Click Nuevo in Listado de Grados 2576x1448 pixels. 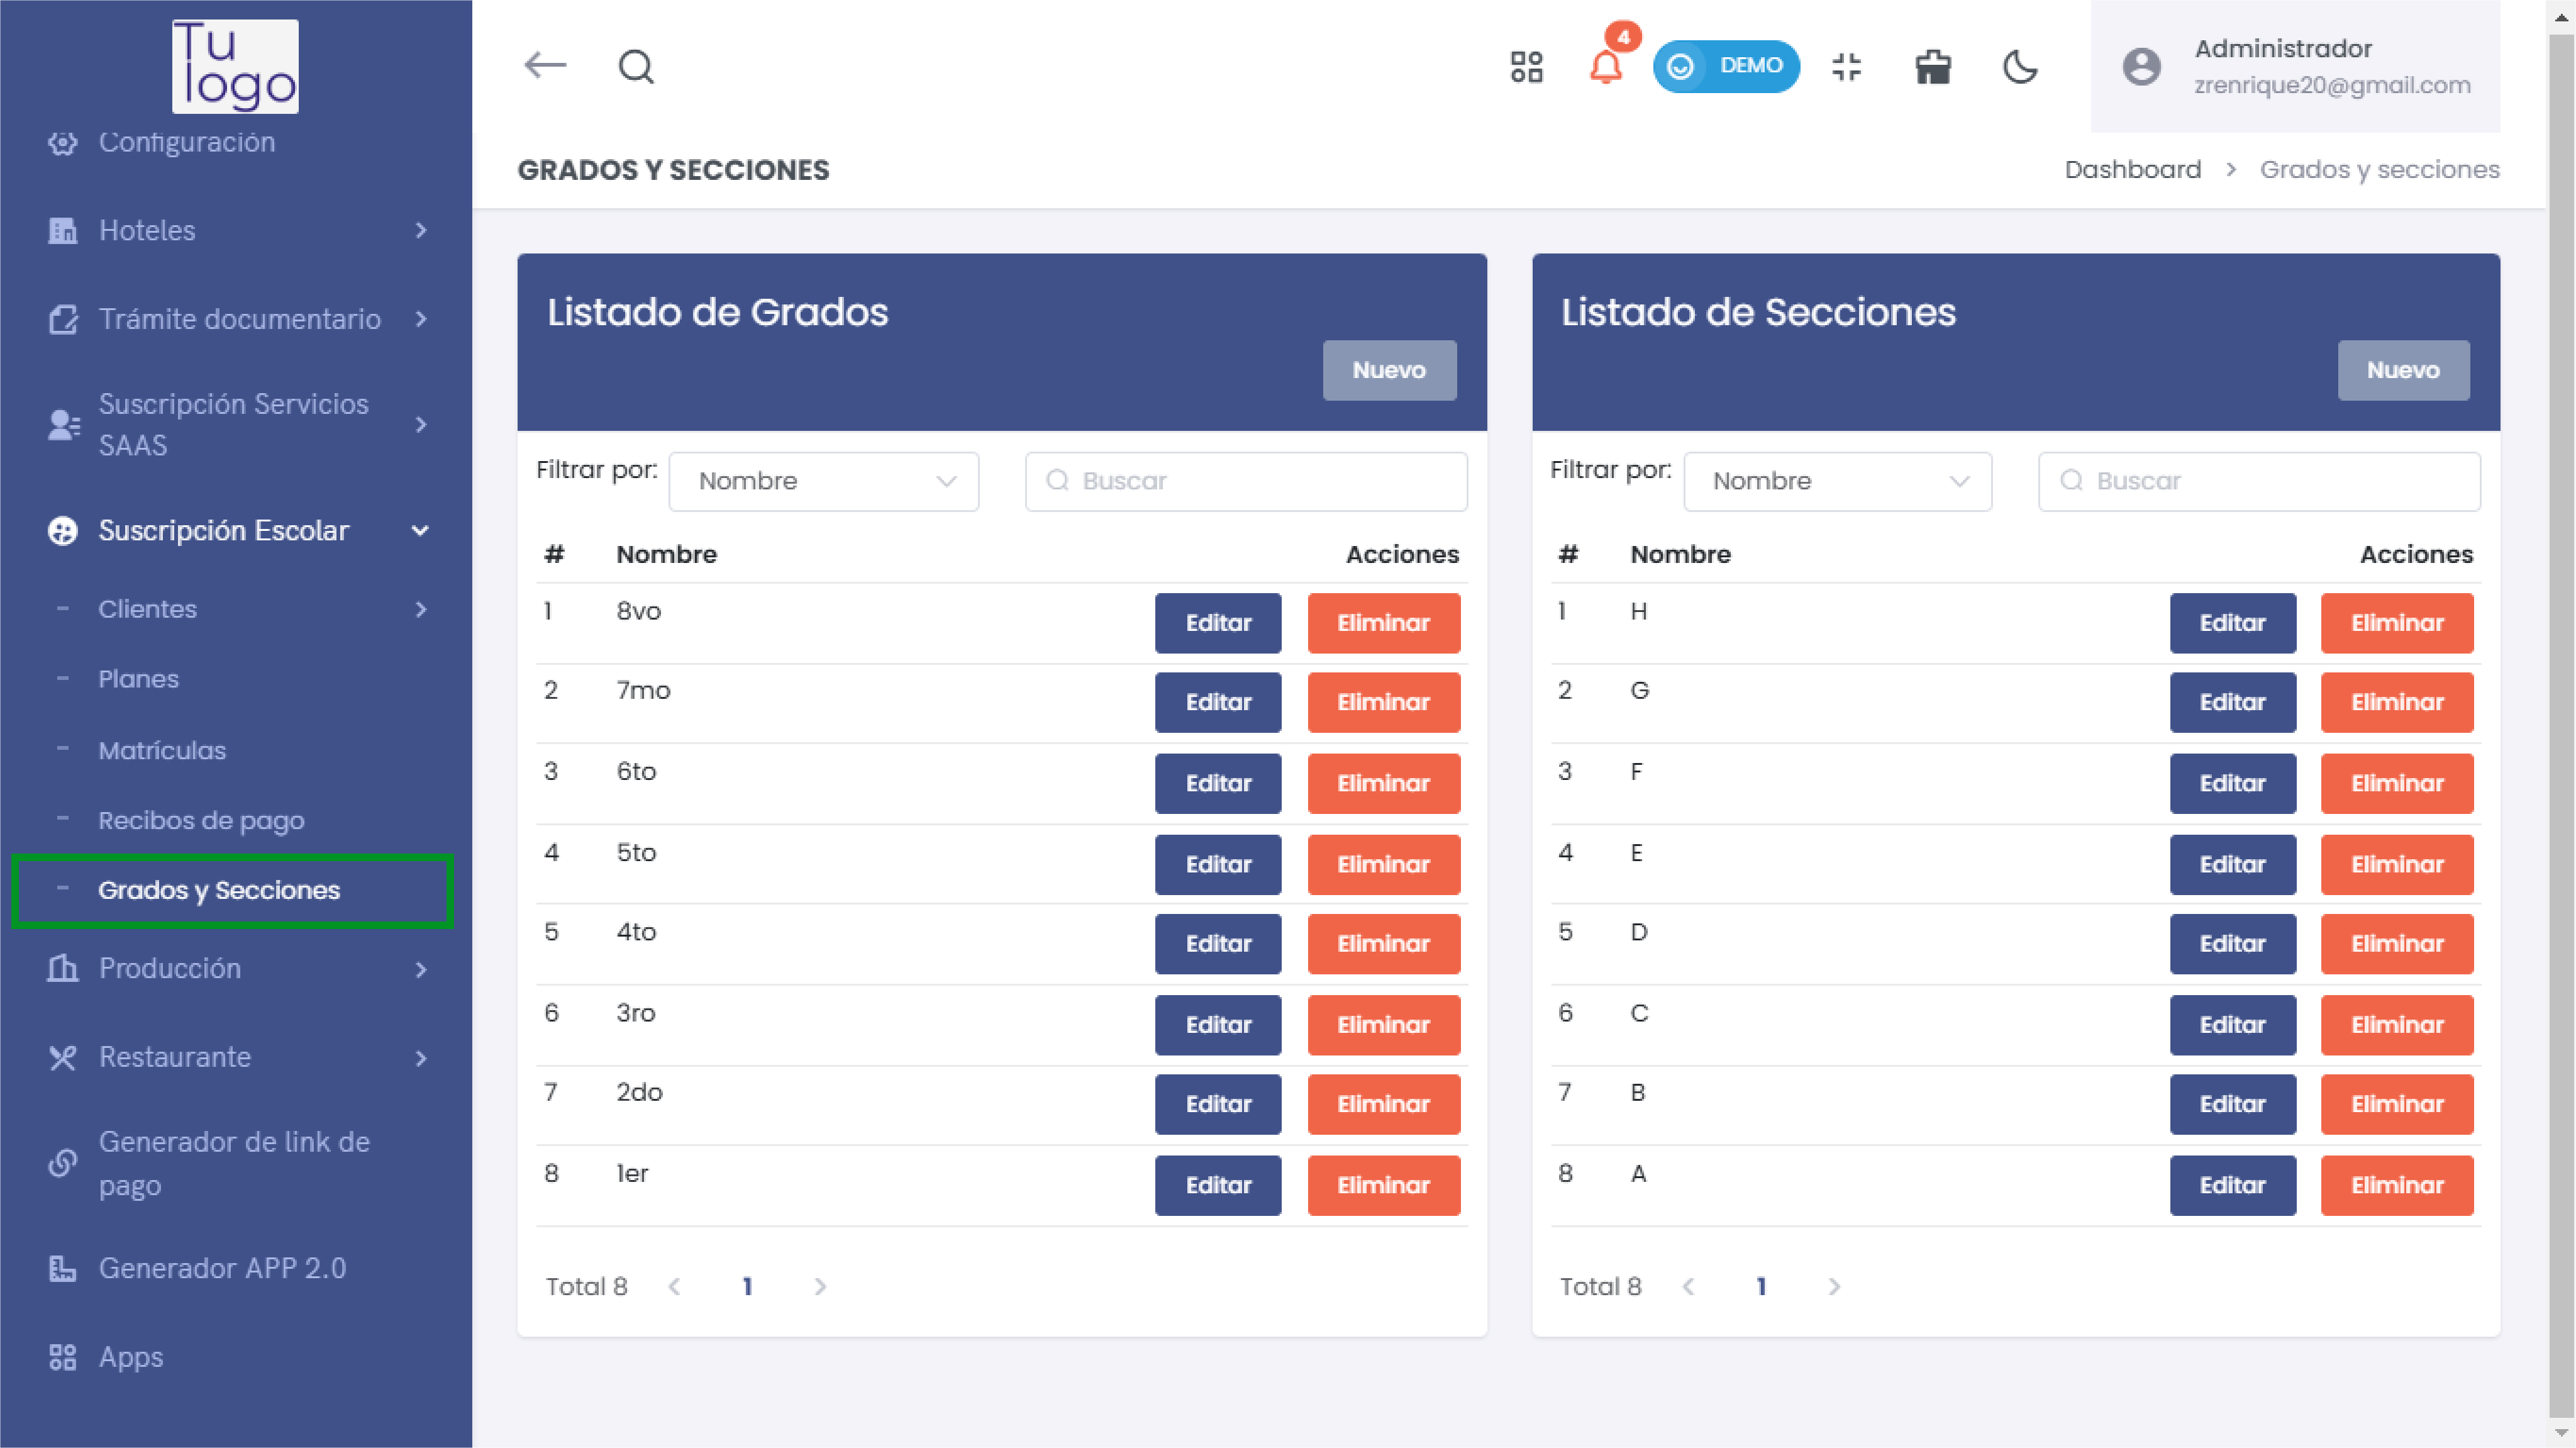click(1388, 370)
